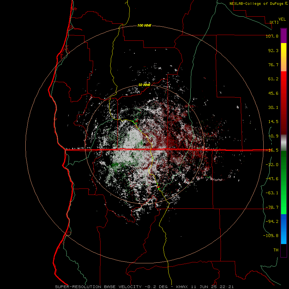
Task: Click the gray zero-velocity segment of color bar
Action: pos(284,143)
